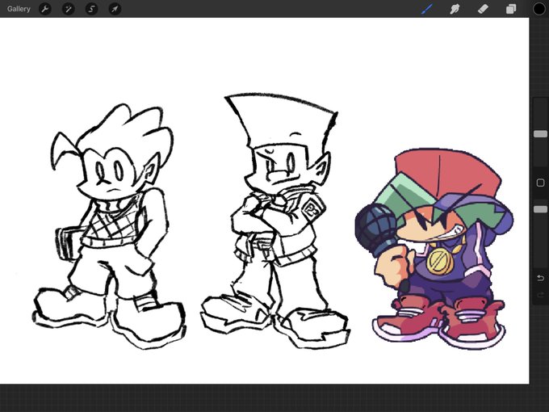549x412 pixels.
Task: Click the brush opacity slider handle
Action: 540,209
